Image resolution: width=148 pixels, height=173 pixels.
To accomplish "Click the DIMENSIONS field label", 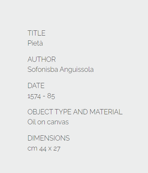I will 49,138.
